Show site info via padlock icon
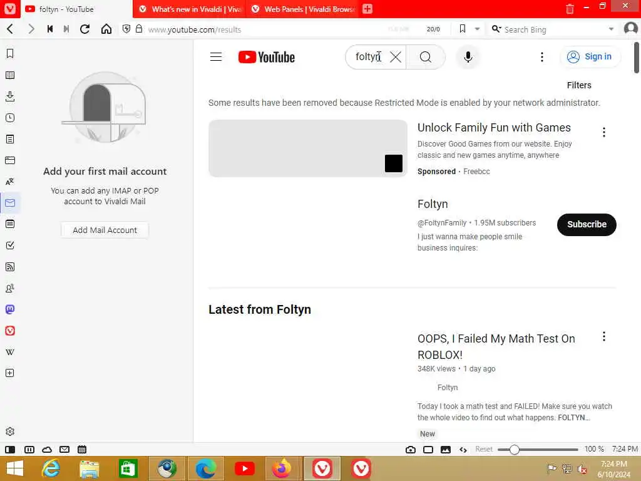 pos(139,29)
